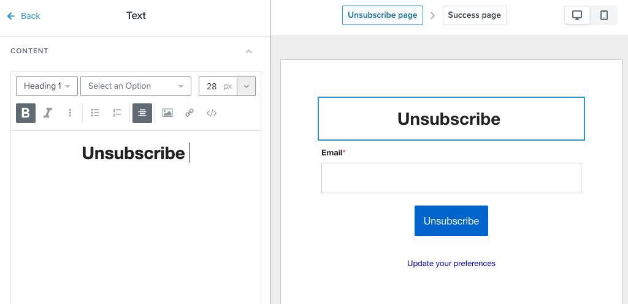Collapse the Content section
Viewport: 628px width, 304px height.
[249, 51]
